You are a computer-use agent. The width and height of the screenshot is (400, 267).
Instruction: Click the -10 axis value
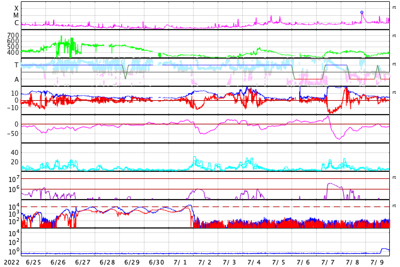pos(13,108)
